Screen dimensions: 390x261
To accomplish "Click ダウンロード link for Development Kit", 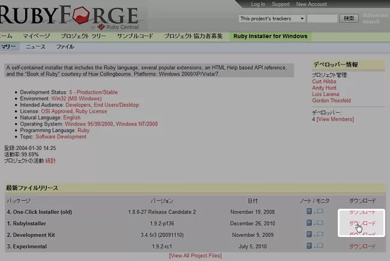I will tap(362, 234).
